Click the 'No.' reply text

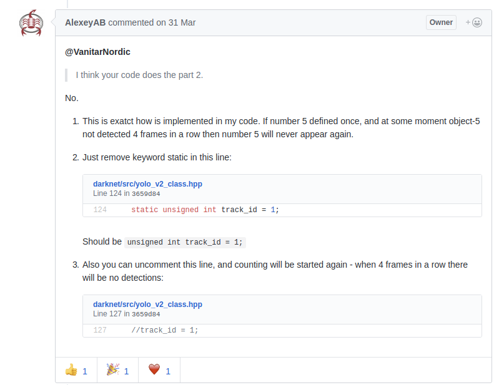(72, 98)
